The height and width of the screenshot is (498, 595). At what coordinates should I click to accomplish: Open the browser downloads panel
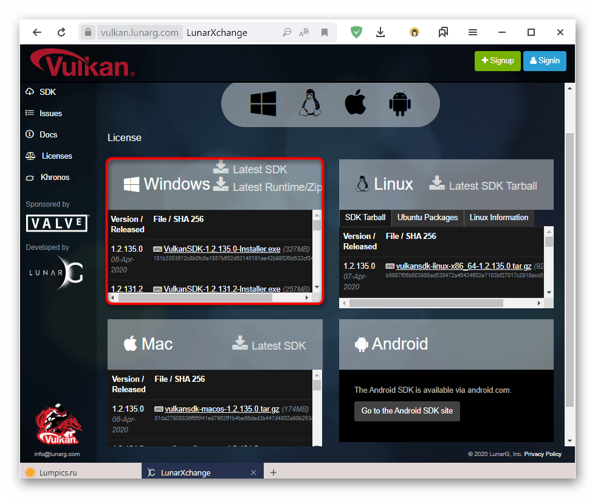point(380,32)
